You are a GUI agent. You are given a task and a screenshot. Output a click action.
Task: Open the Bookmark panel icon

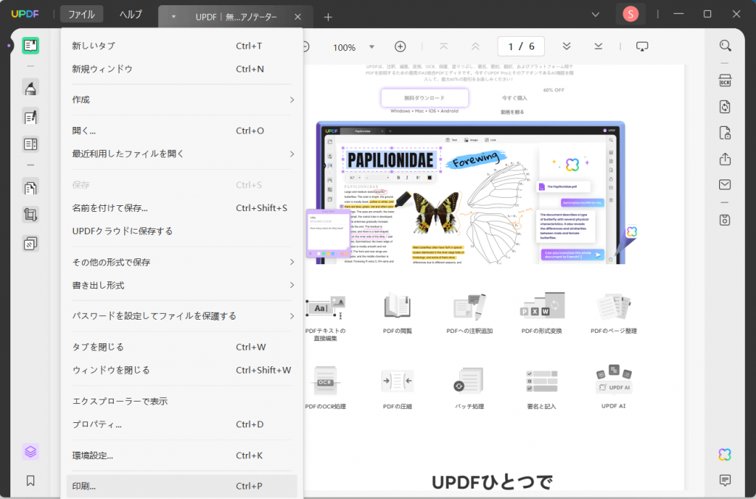[30, 481]
